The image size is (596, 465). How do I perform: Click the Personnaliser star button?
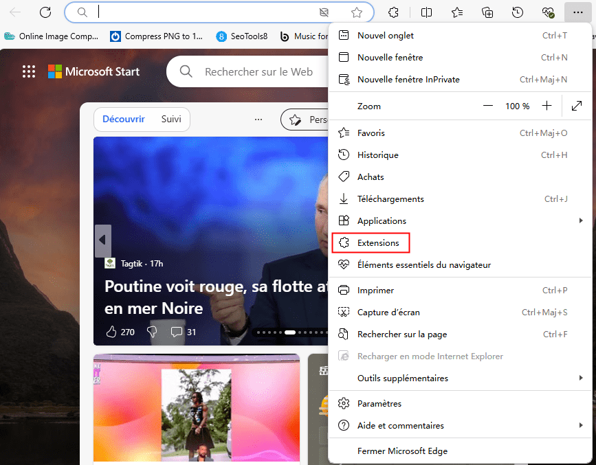click(305, 120)
